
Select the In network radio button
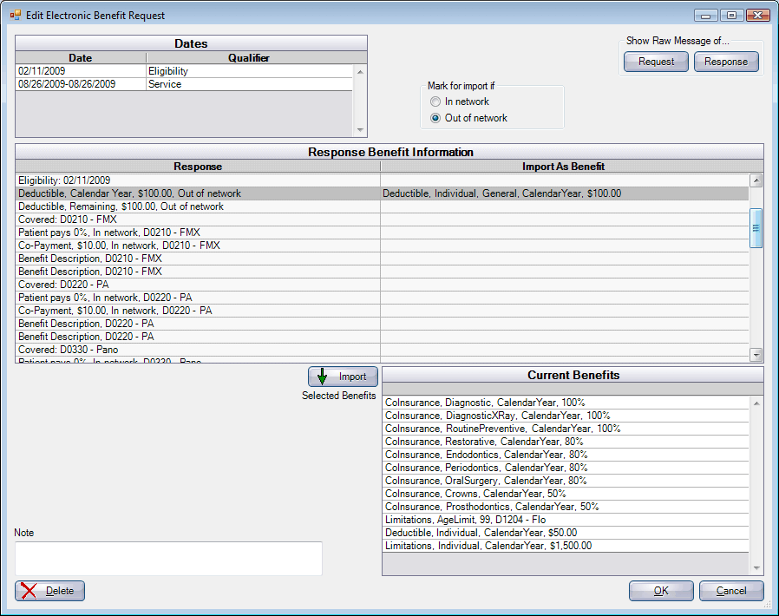point(435,102)
